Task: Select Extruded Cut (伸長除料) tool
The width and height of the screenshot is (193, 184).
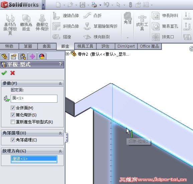Action: [x=165, y=16]
